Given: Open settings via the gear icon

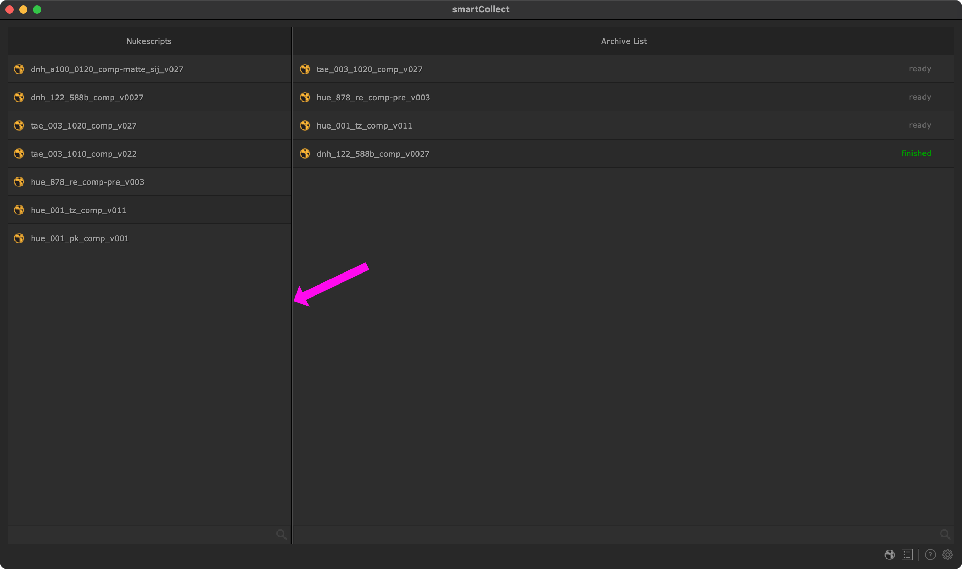Looking at the screenshot, I should 948,555.
